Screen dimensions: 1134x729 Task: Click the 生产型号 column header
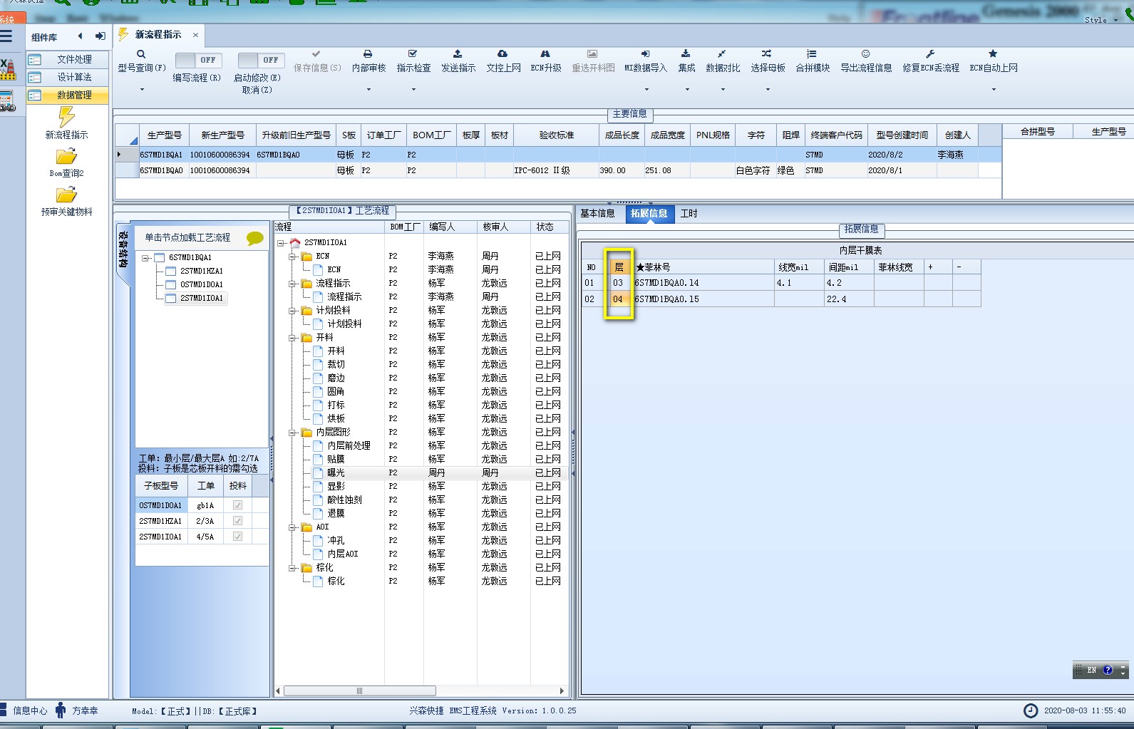164,135
